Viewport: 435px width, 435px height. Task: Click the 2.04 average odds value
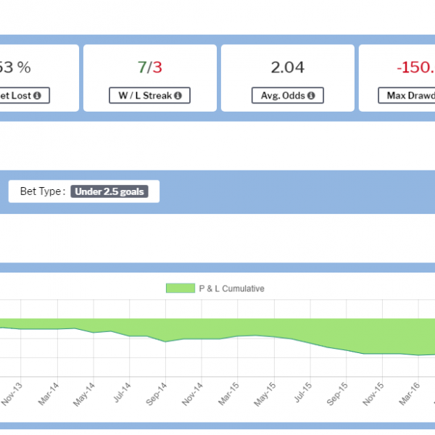click(288, 67)
